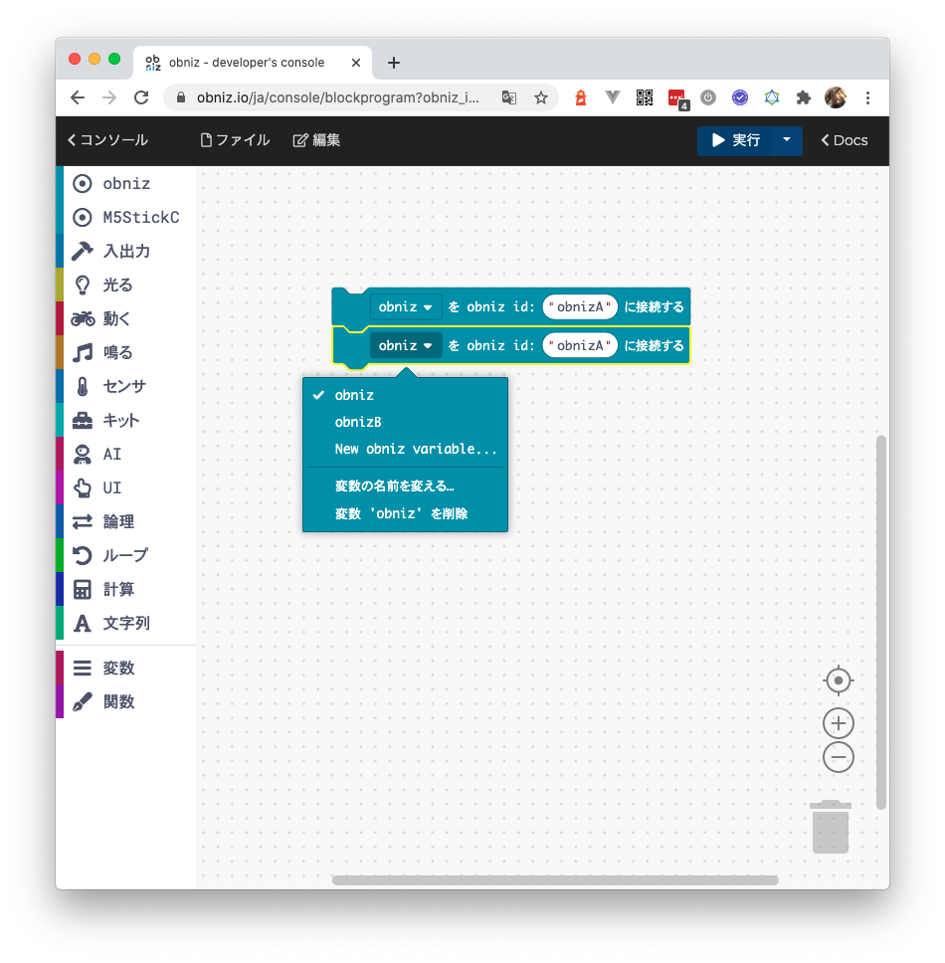Zoom out the block workspace
Image resolution: width=945 pixels, height=963 pixels.
click(839, 757)
